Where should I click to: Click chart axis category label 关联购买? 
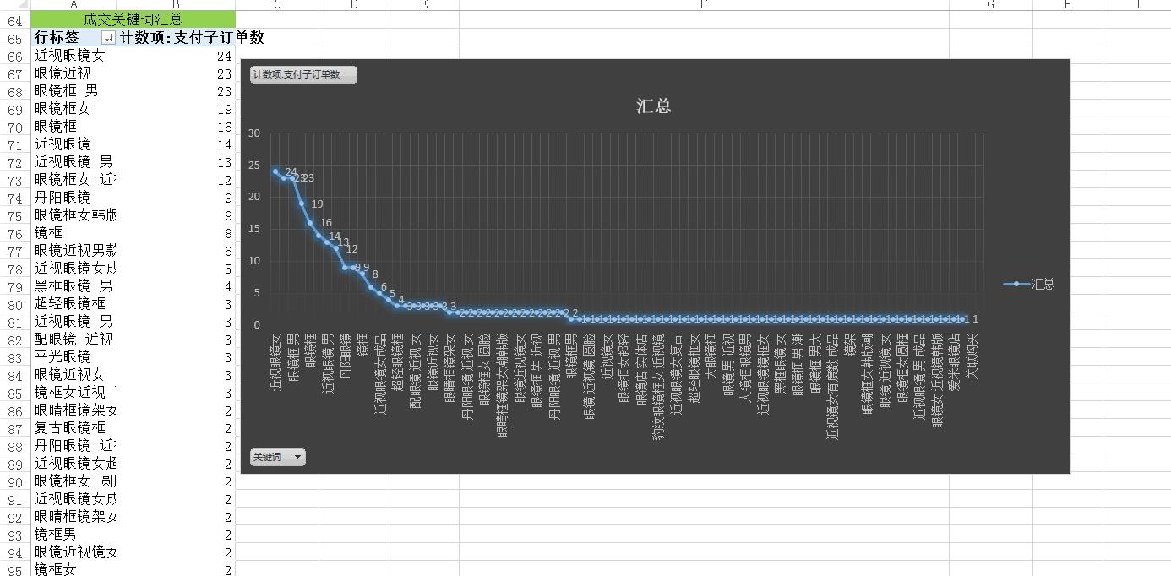(972, 356)
